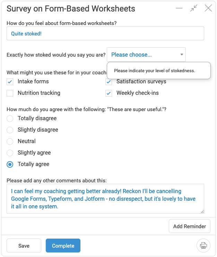
Task: Uncheck the Weekly check-ins checkbox
Action: [x=108, y=93]
